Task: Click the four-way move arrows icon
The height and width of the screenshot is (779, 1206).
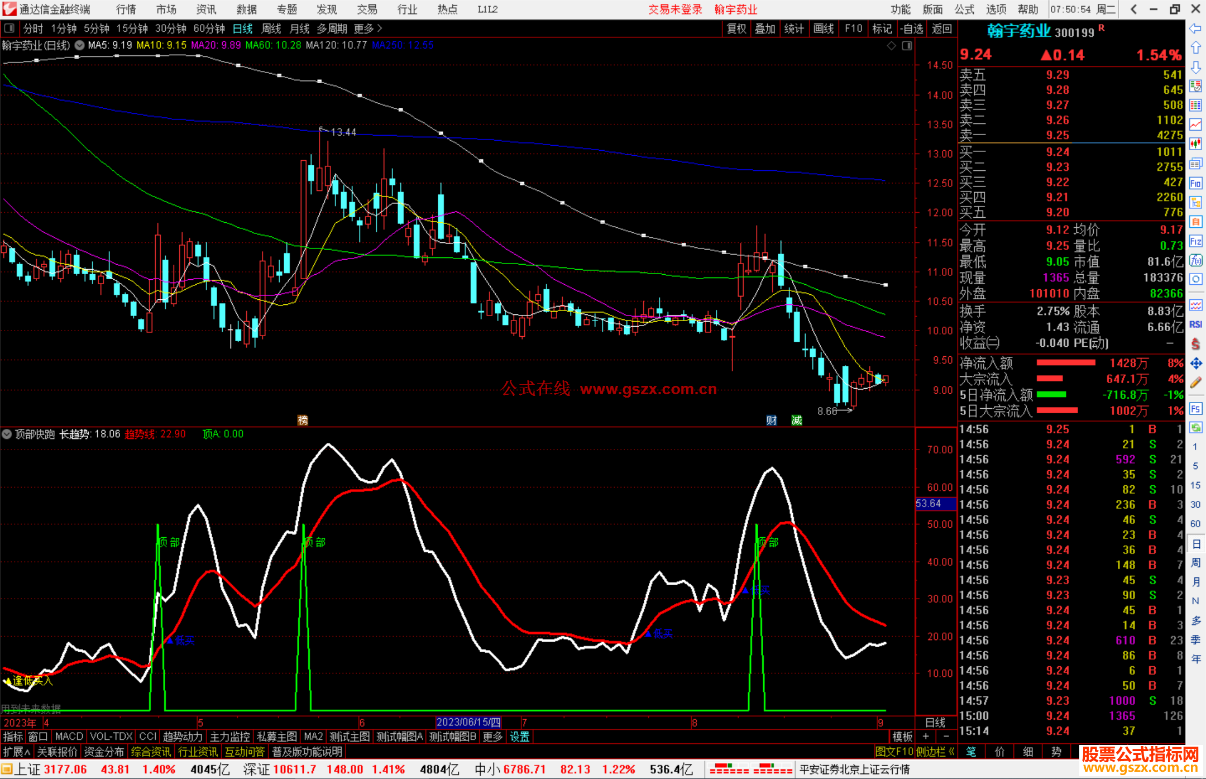Action: point(1195,364)
